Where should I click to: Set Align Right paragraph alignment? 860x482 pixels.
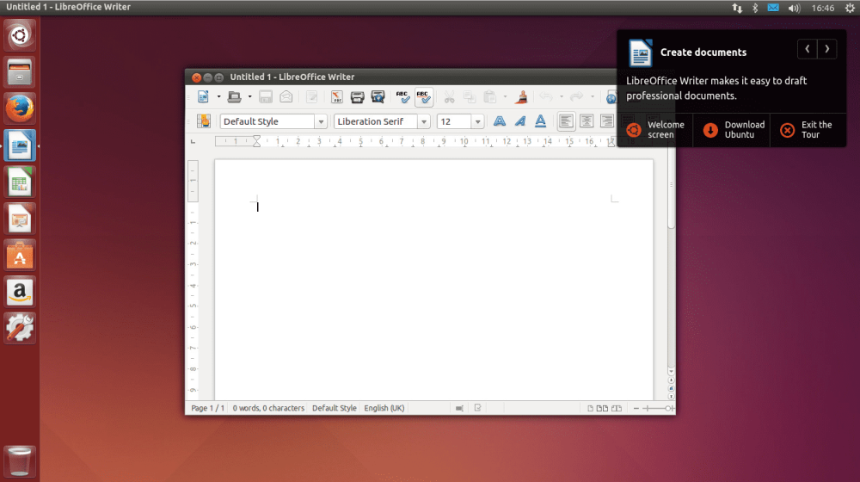pos(606,121)
